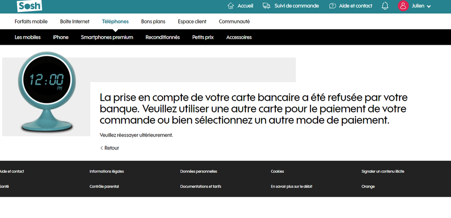Expand the Julien account dropdown
This screenshot has width=451, height=218.
[x=428, y=6]
